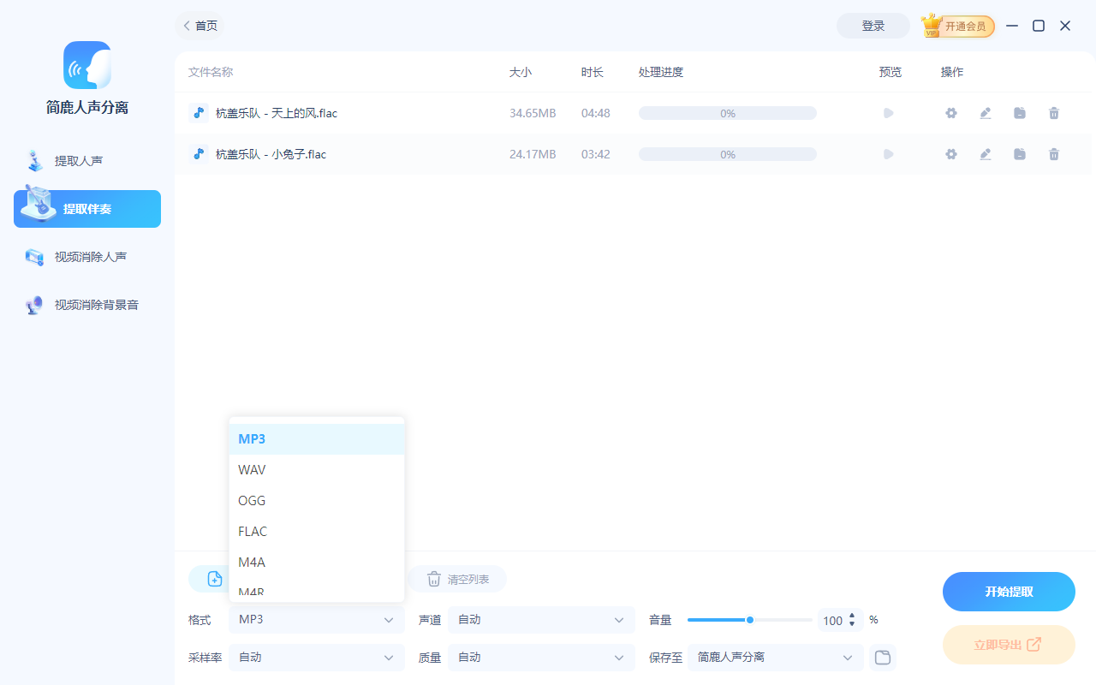Open settings for 天上的风.flac

[x=950, y=112]
